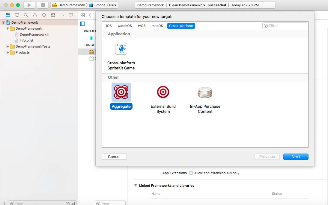Collapse Linked Frameworks and Libraries section

click(x=136, y=185)
